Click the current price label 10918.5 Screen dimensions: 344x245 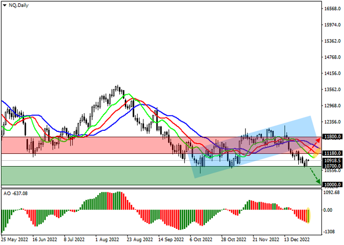(332, 160)
